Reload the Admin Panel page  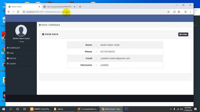pyautogui.click(x=18, y=12)
